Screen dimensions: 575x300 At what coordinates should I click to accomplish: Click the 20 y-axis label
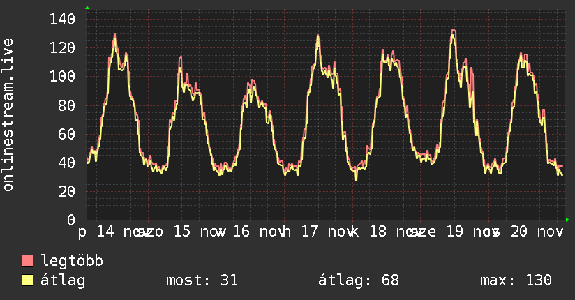67,191
